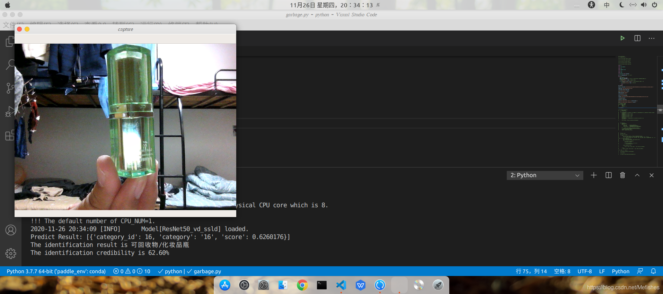Open the '2: Python' terminal selector
This screenshot has height=294, width=663.
tap(545, 175)
